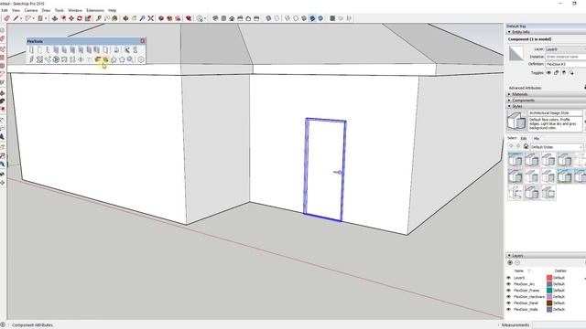Open the Draw menu
Screen dimensions: 586x329
point(46,10)
